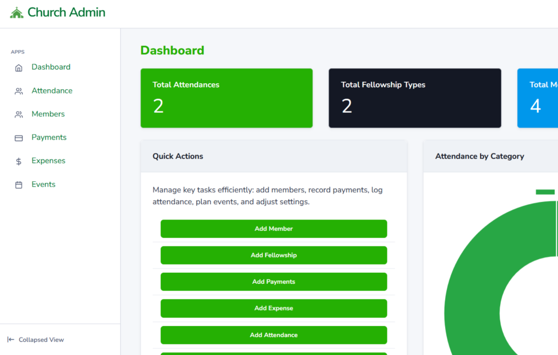Collapse the sidebar using Collapsed View
This screenshot has height=355, width=558.
click(35, 339)
